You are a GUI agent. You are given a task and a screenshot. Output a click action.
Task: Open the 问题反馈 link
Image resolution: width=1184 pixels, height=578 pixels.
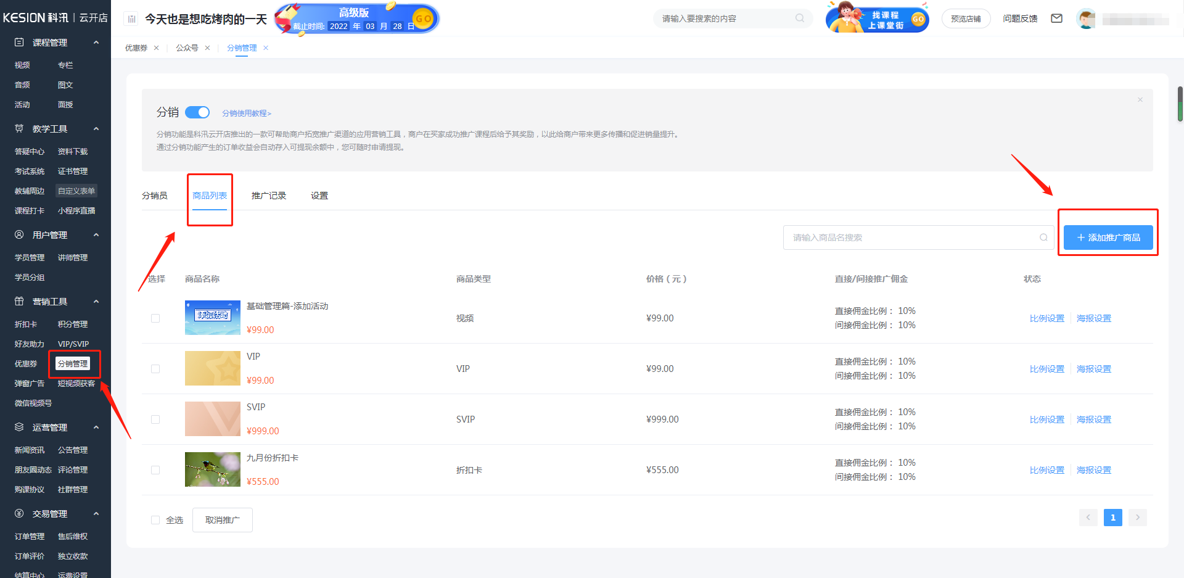tap(1020, 19)
